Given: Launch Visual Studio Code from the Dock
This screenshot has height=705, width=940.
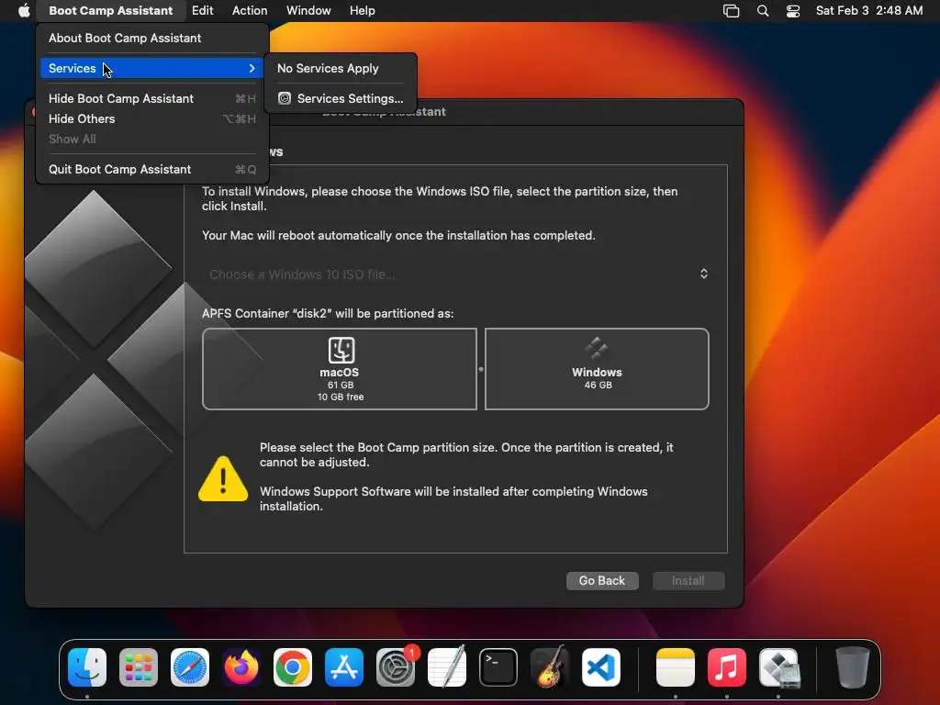Looking at the screenshot, I should (600, 666).
